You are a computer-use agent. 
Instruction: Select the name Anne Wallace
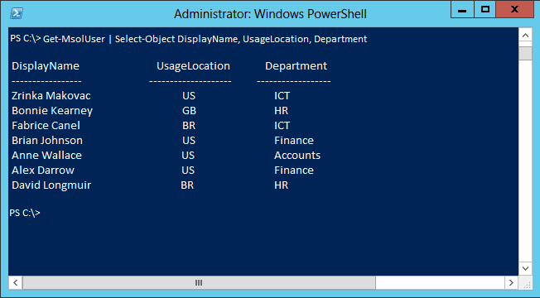pyautogui.click(x=47, y=155)
